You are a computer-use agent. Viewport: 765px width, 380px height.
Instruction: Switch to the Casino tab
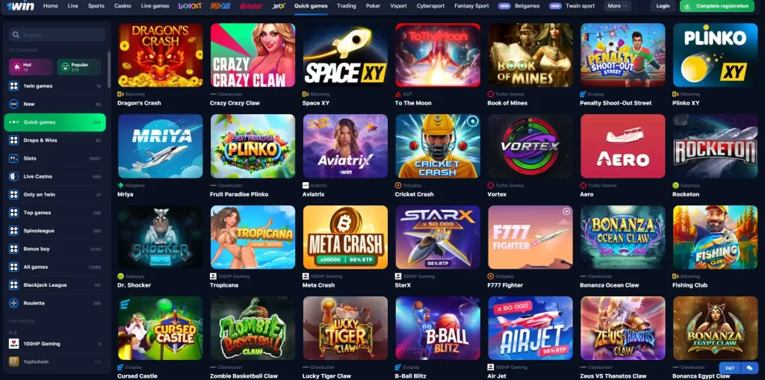[x=123, y=6]
